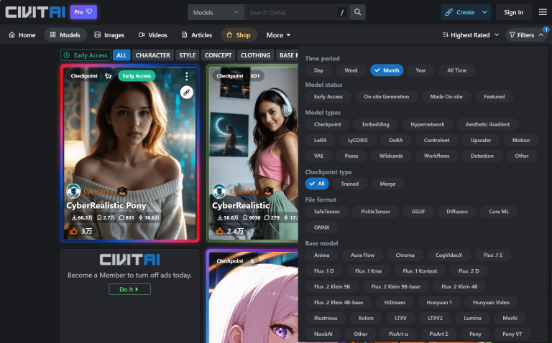552x343 pixels.
Task: Click the Civitai logo in the header
Action: click(35, 12)
